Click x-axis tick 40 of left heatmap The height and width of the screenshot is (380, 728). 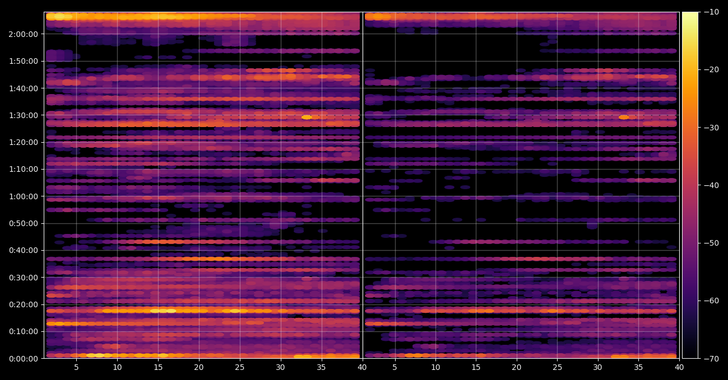(x=362, y=367)
